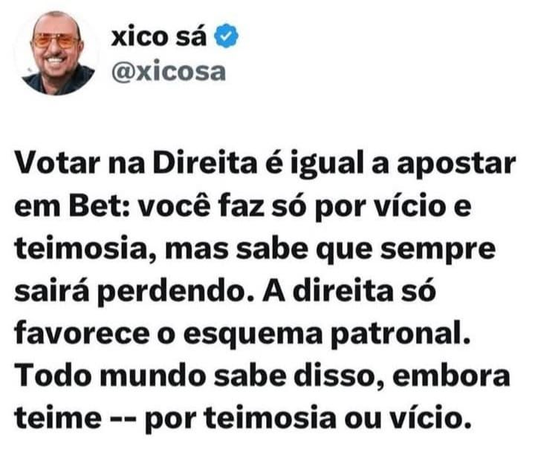
Task: Open the "xico sá" display name
Action: pyautogui.click(x=158, y=36)
